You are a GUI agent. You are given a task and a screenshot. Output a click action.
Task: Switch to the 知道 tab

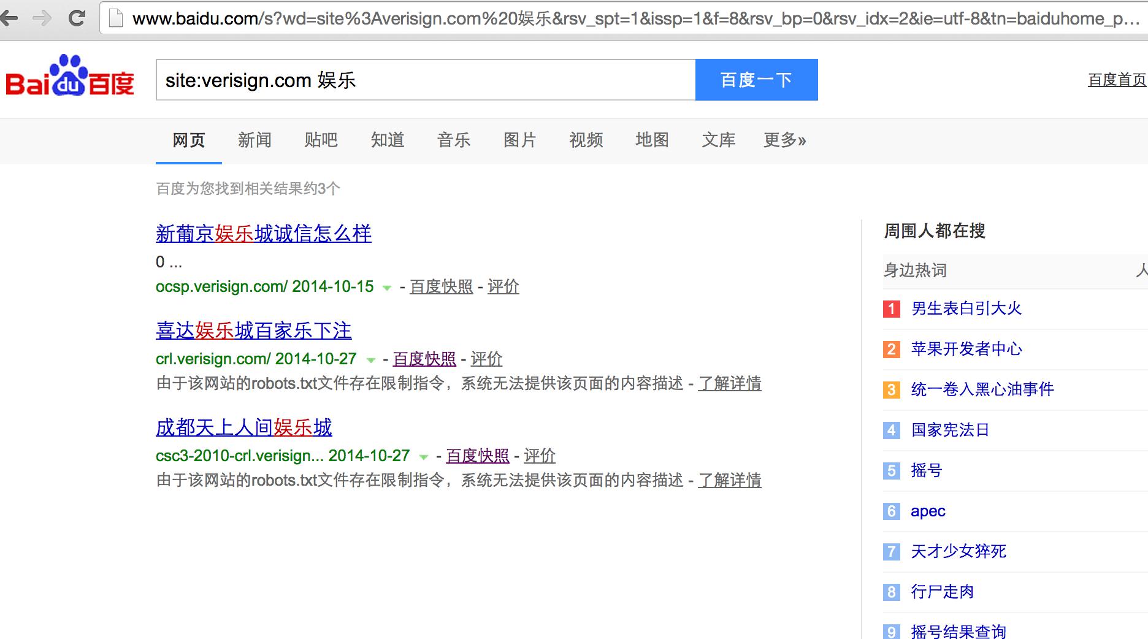pos(387,140)
